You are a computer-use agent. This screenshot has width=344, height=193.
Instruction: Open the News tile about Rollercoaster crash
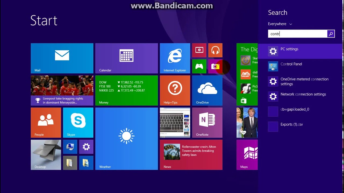tap(191, 155)
